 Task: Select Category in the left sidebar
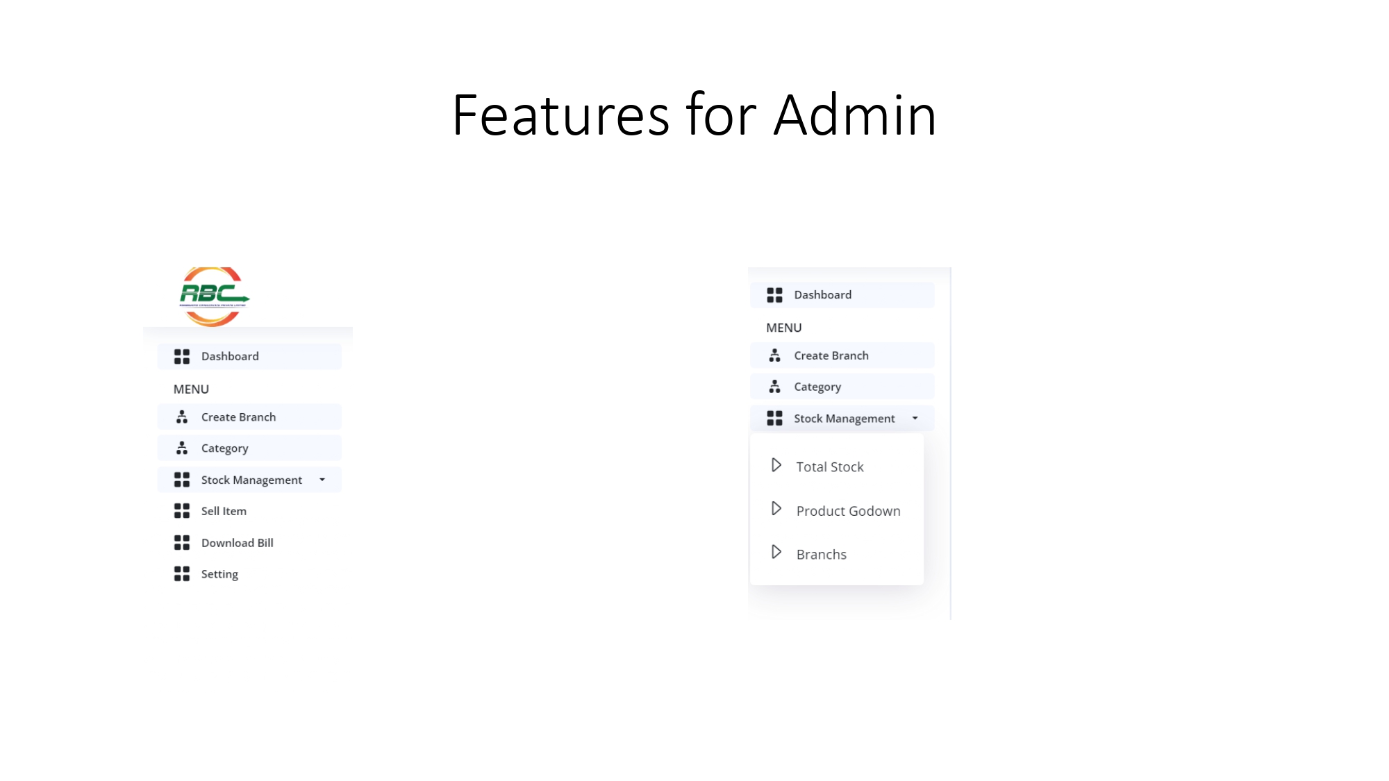tap(249, 448)
